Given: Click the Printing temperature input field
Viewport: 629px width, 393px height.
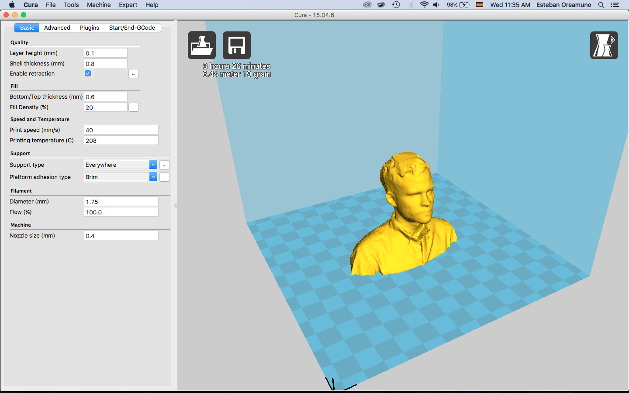Looking at the screenshot, I should (x=121, y=140).
